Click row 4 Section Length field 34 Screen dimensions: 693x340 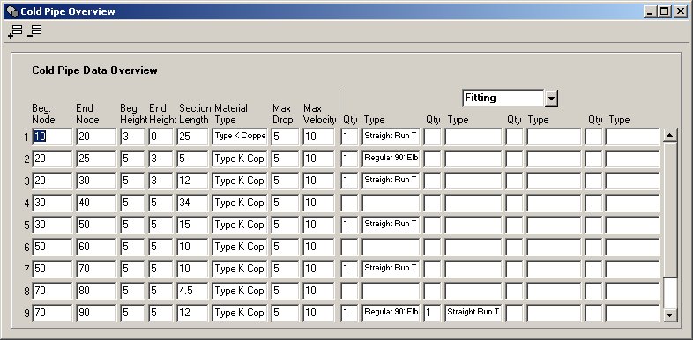(x=192, y=203)
